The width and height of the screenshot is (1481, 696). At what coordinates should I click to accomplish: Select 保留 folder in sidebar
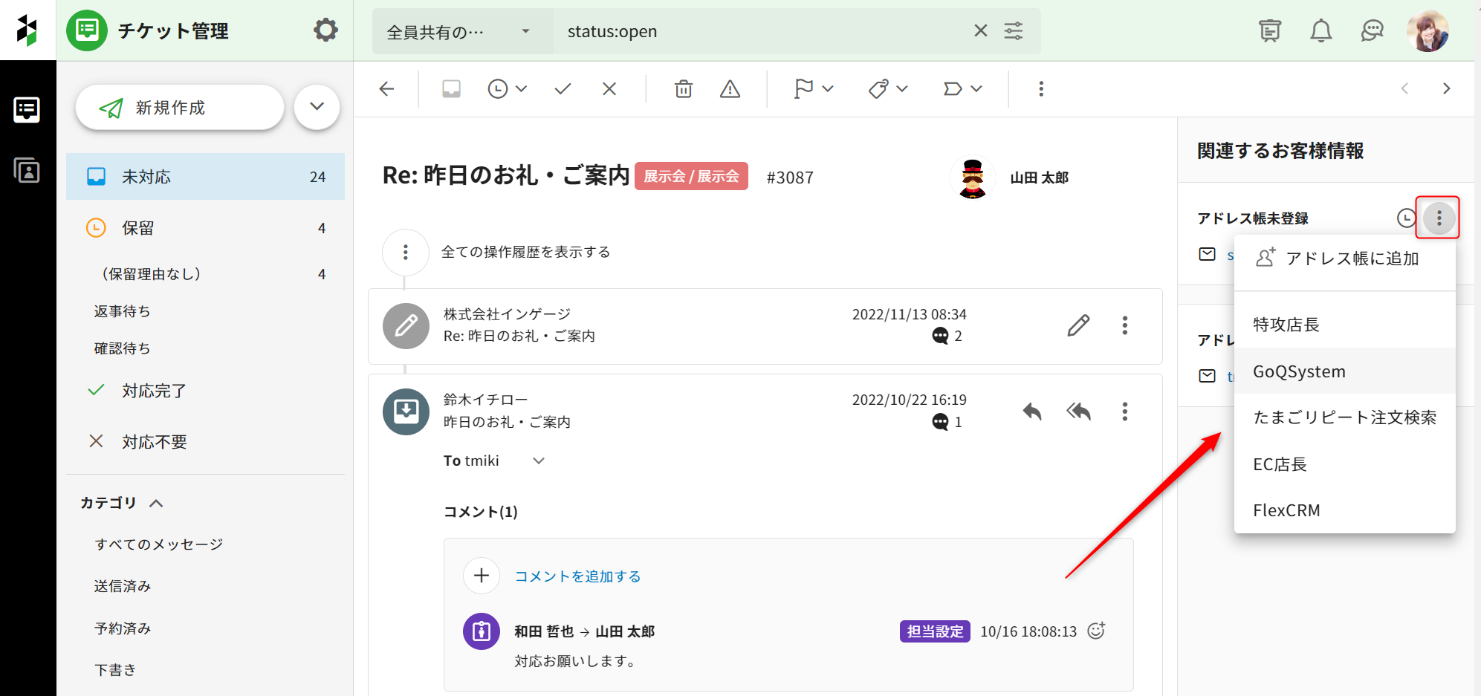138,228
